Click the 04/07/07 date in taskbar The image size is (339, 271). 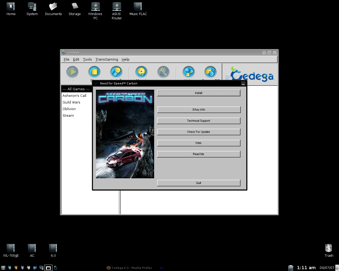pyautogui.click(x=327, y=268)
